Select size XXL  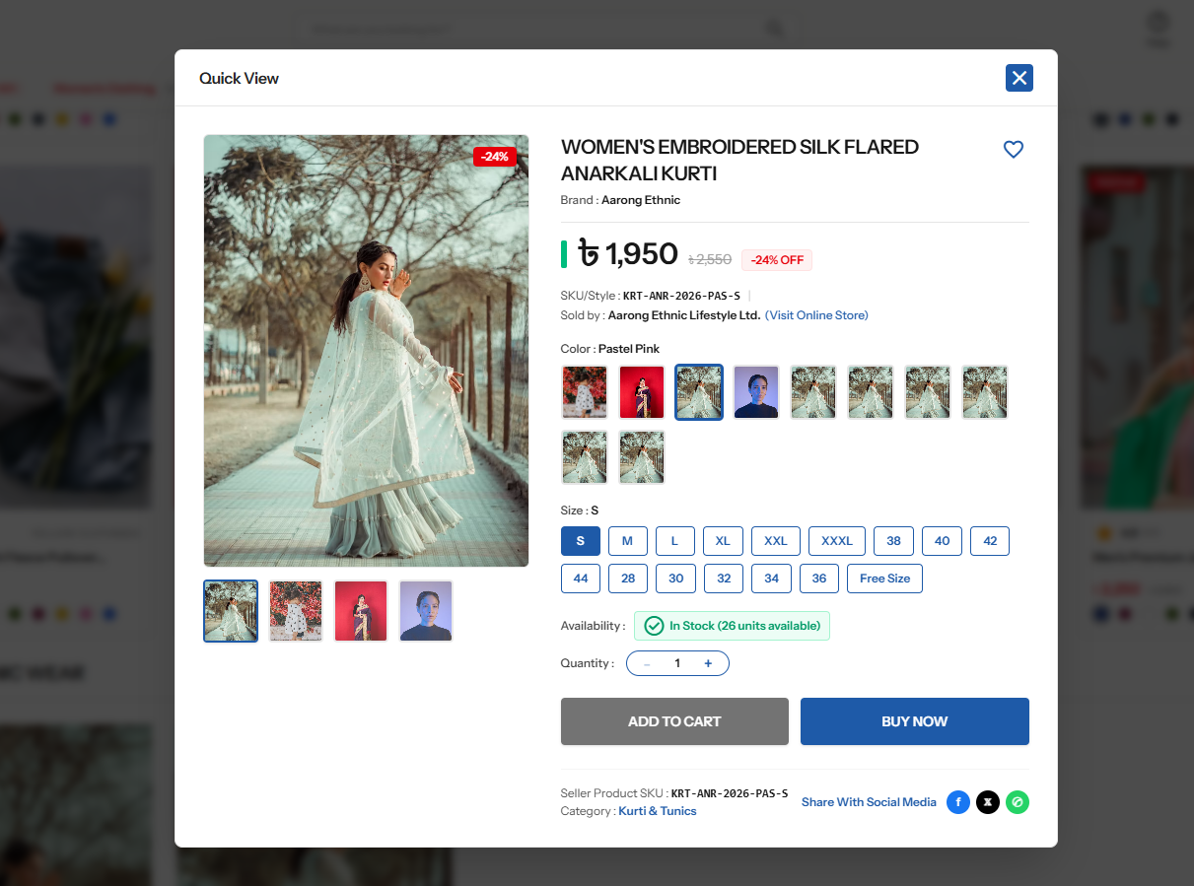776,541
